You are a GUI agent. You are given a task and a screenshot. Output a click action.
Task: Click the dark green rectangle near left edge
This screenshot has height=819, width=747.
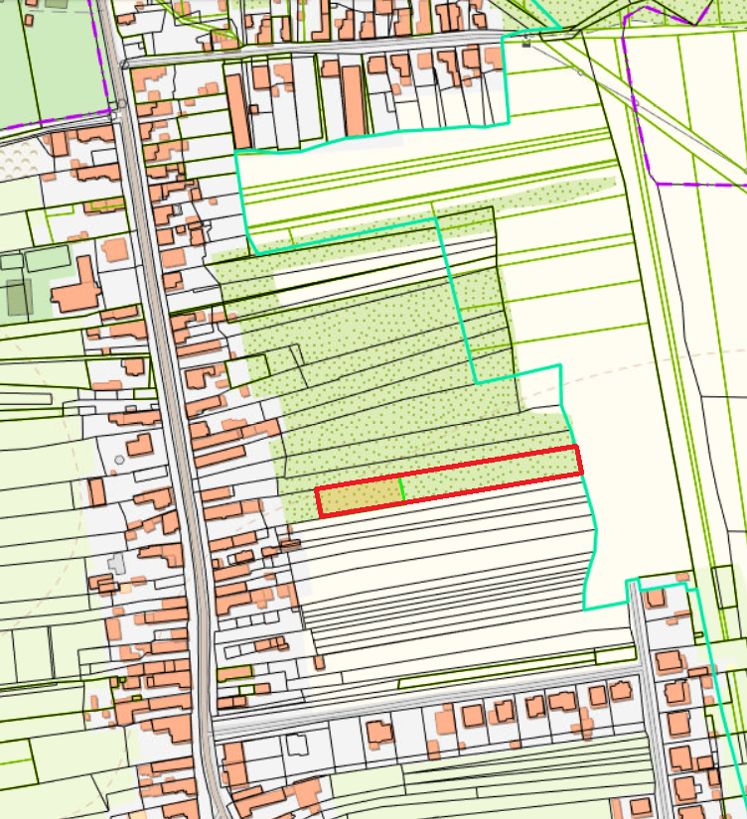18,298
